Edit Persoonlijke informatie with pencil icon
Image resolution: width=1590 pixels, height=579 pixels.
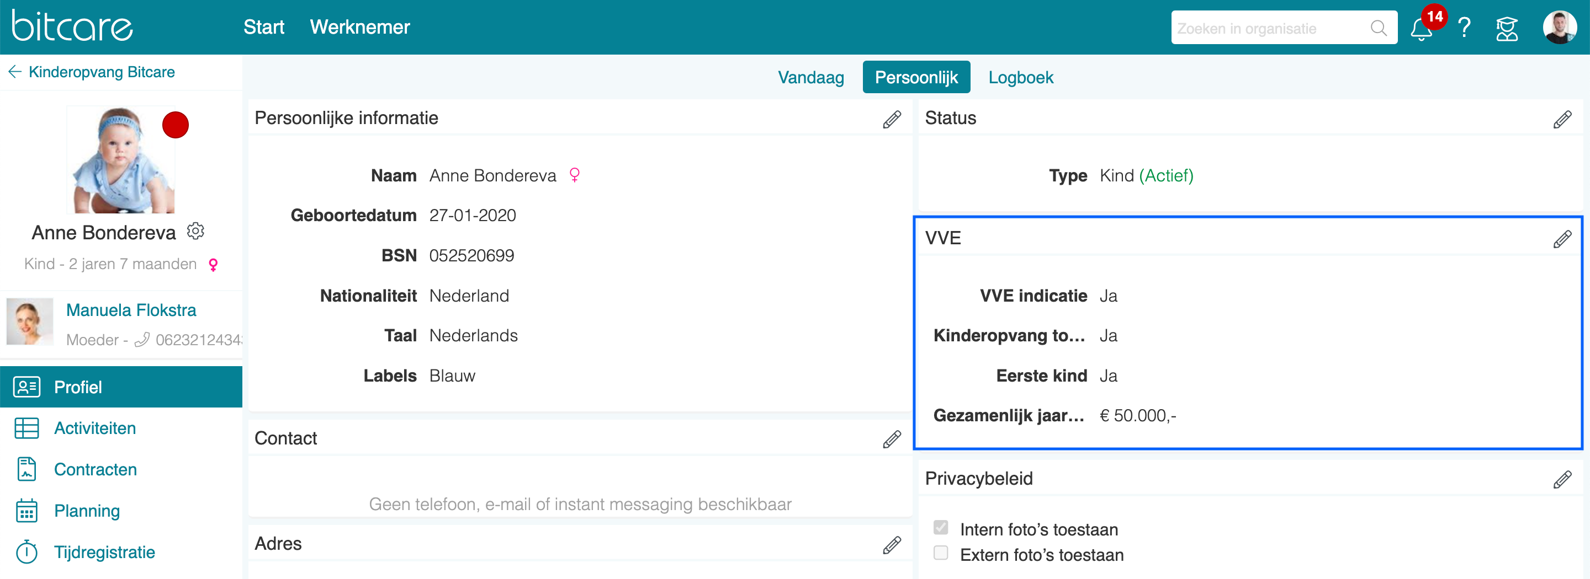click(891, 119)
